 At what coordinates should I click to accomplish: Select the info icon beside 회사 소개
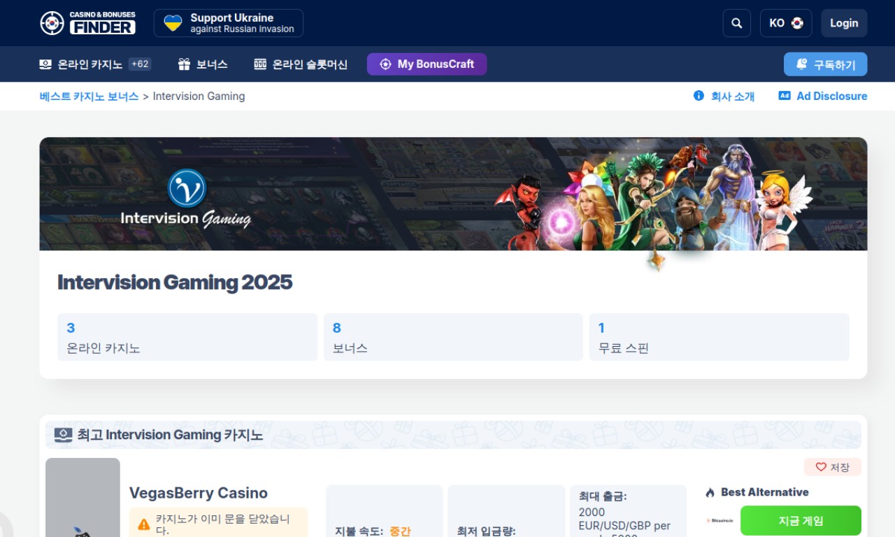tap(699, 96)
